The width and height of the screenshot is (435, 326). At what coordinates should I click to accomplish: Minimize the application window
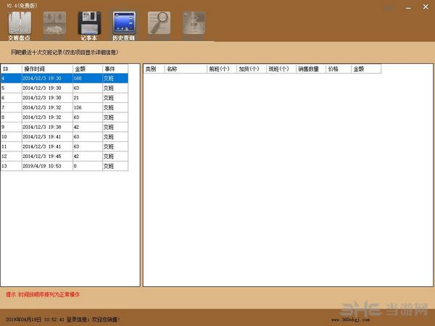click(x=408, y=6)
